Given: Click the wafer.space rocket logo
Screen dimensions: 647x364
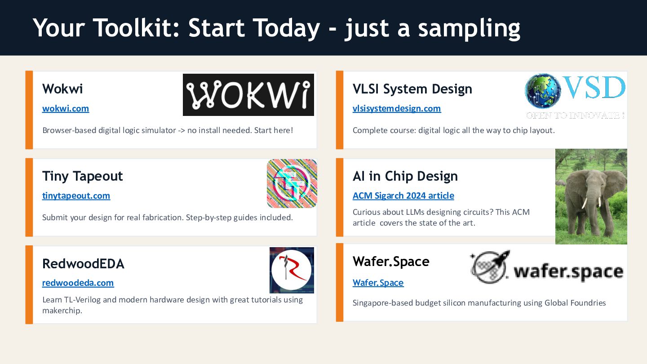Looking at the screenshot, I should (491, 267).
